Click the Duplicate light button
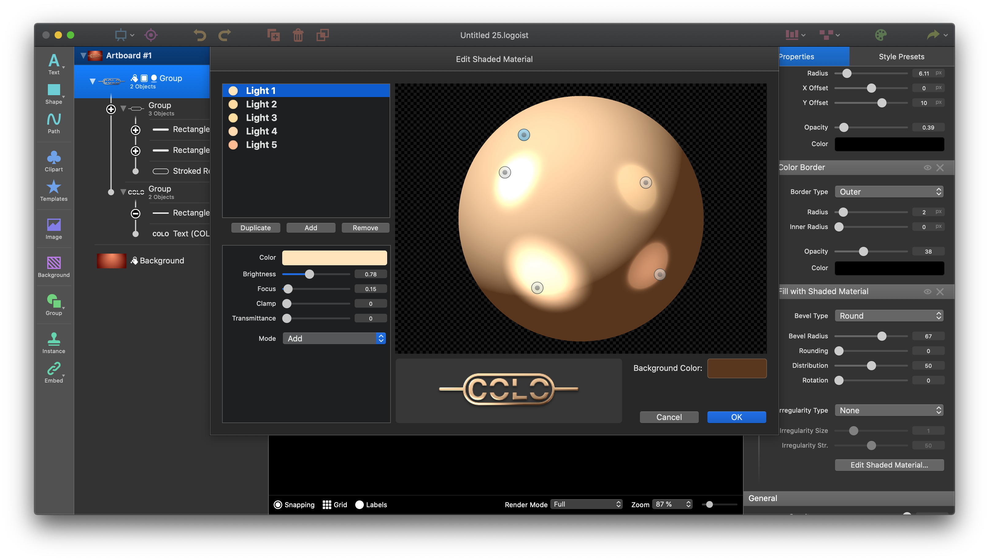This screenshot has height=560, width=989. pyautogui.click(x=256, y=228)
